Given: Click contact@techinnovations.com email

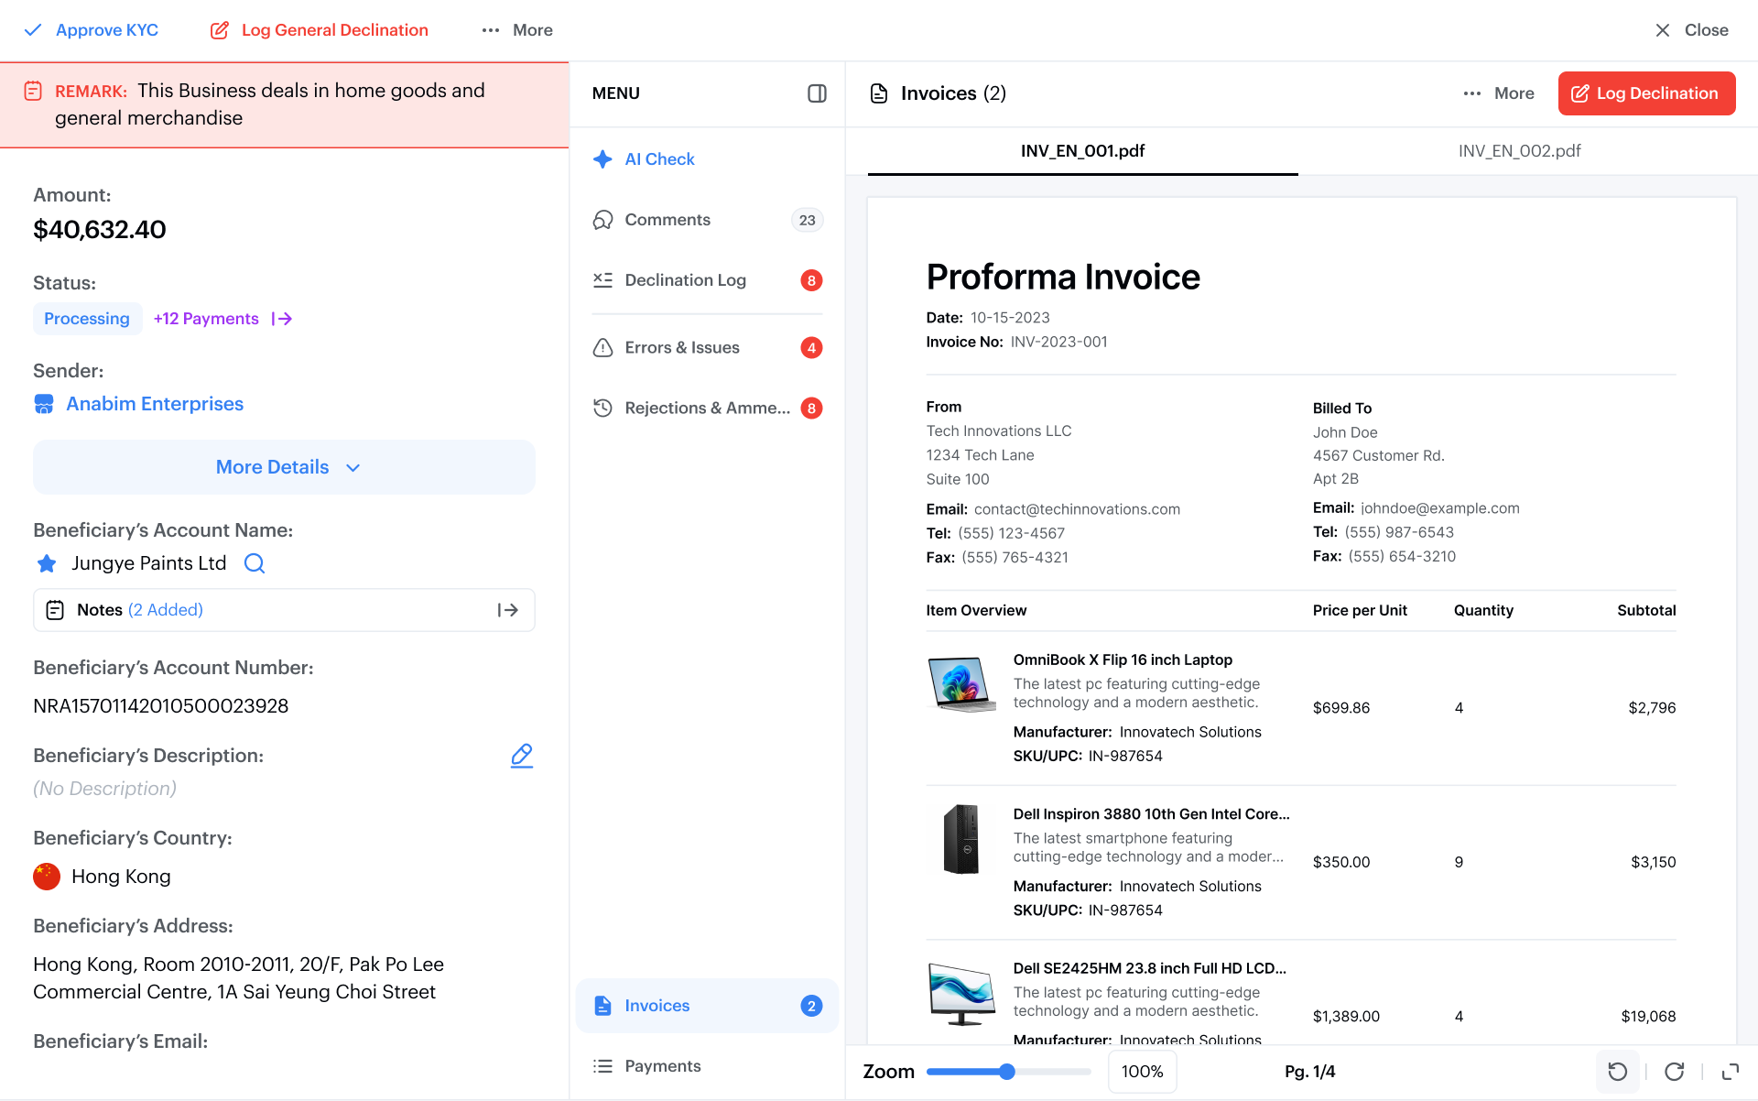Looking at the screenshot, I should 1077,509.
